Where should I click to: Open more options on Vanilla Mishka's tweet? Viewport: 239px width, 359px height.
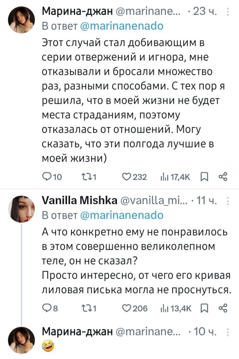pyautogui.click(x=228, y=203)
